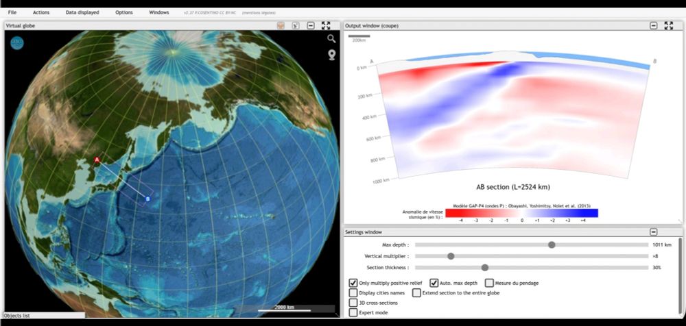Select point B marker on the globe

148,199
